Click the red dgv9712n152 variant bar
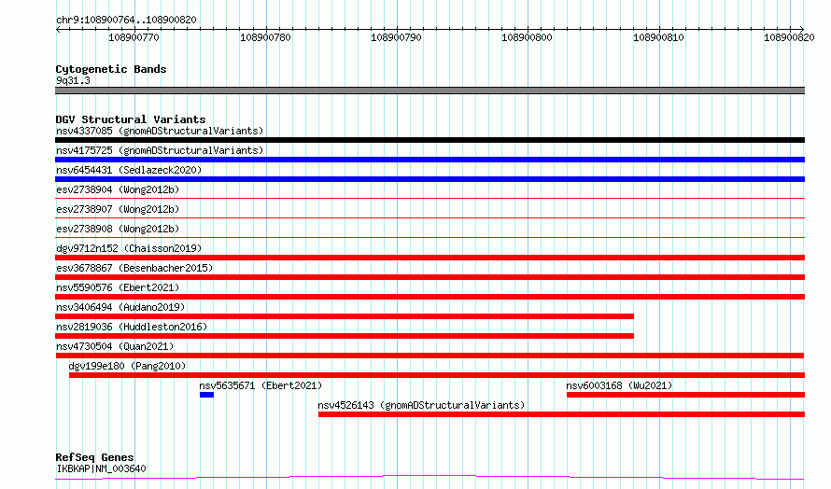 click(430, 258)
